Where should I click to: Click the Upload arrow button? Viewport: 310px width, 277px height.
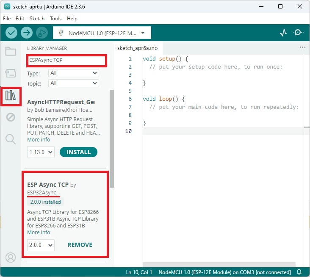coord(27,33)
